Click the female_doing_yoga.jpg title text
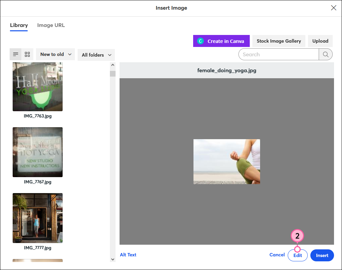This screenshot has height=270, width=342. 227,71
